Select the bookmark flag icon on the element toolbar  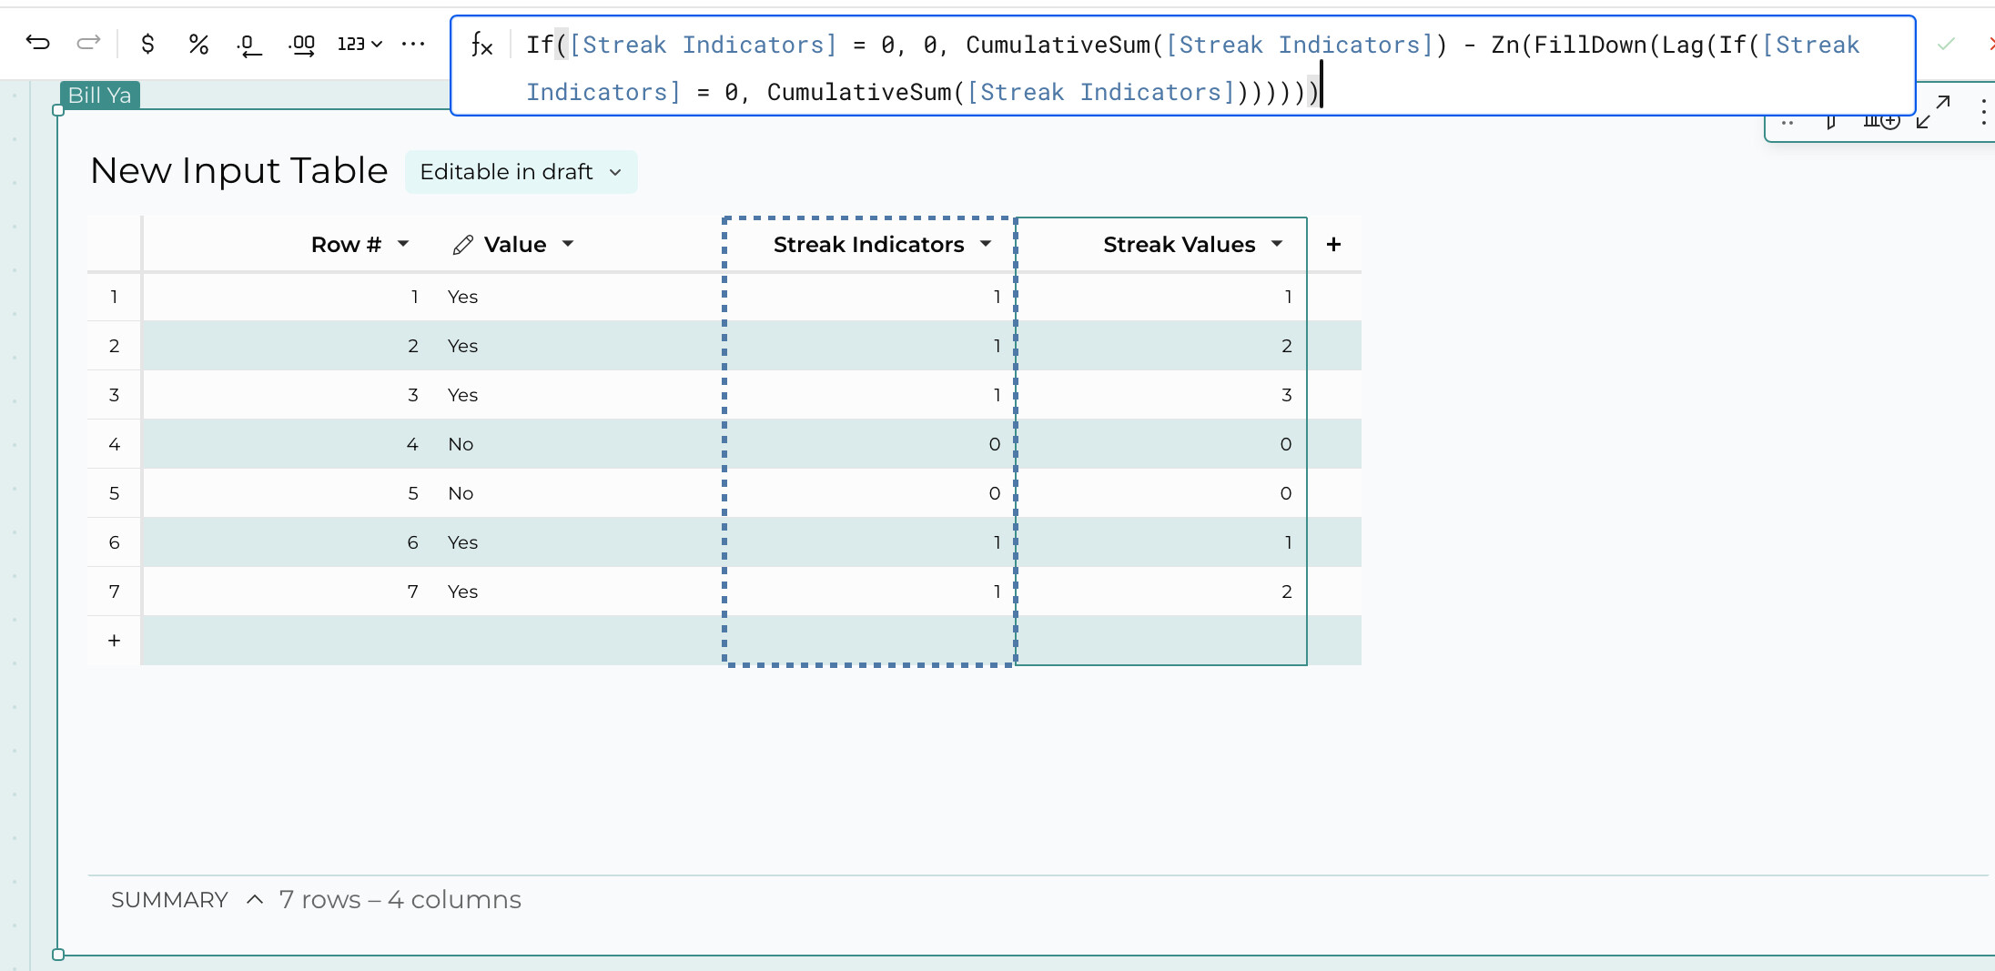pyautogui.click(x=1831, y=121)
